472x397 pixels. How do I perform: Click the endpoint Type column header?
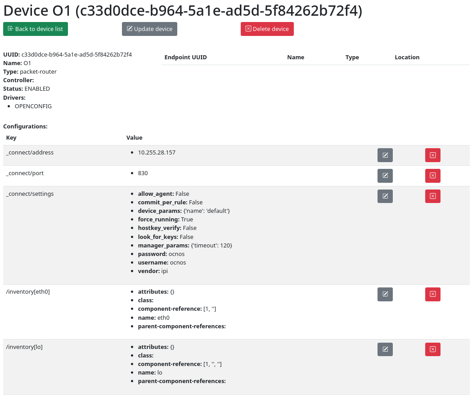pos(352,57)
